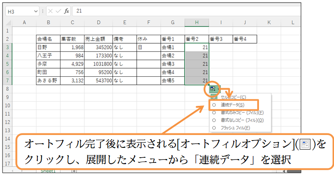Add a new sheet with plus button
Screen dimensions: 334x174
(74, 171)
